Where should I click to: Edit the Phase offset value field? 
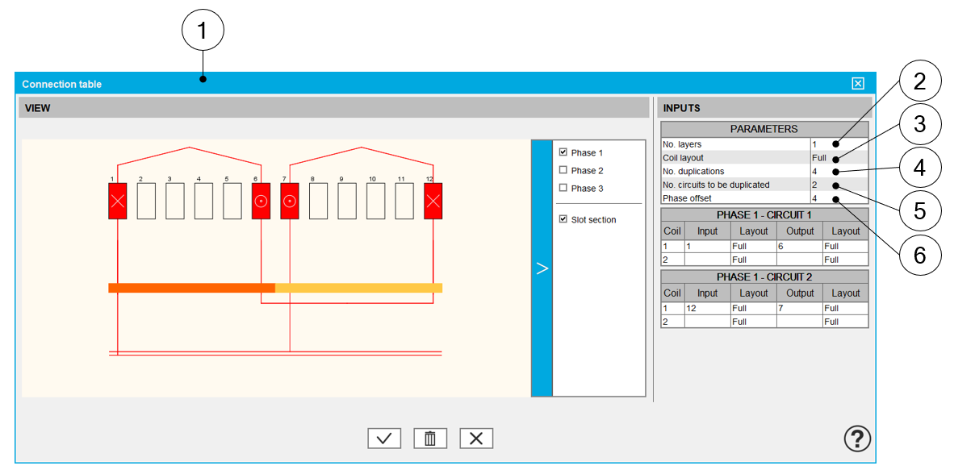pos(823,198)
